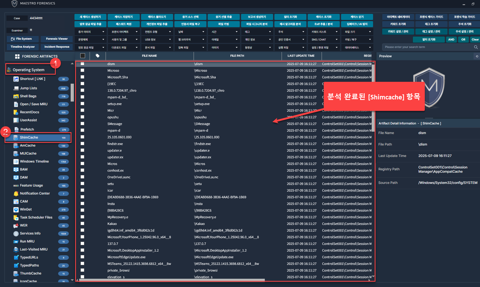Select the Prefetch artifact icon
Viewport: 480px width, 287px height.
point(16,130)
